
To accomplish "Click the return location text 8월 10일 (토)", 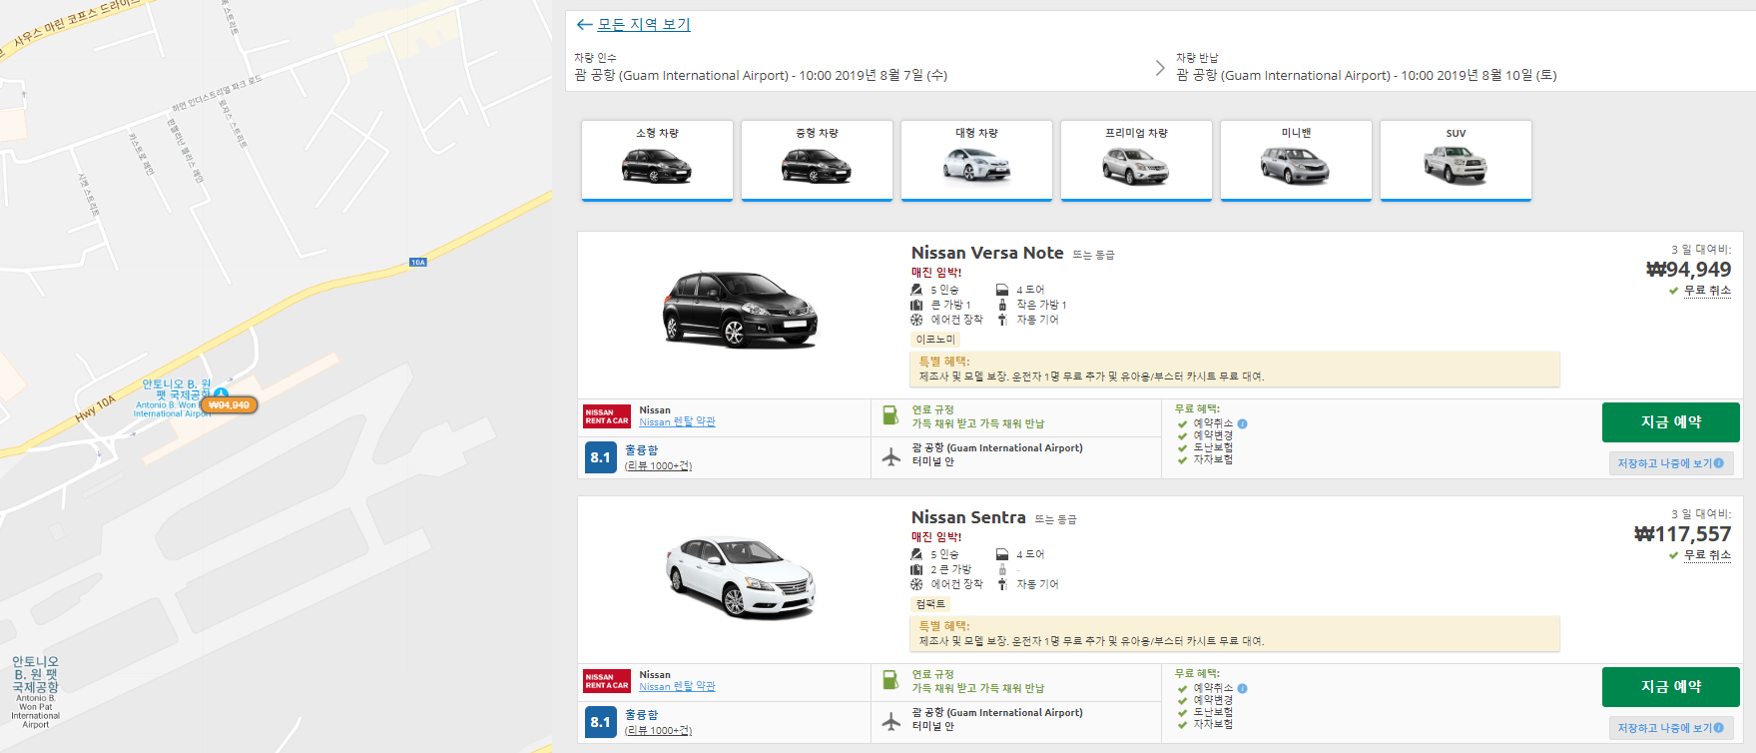I will 1366,75.
